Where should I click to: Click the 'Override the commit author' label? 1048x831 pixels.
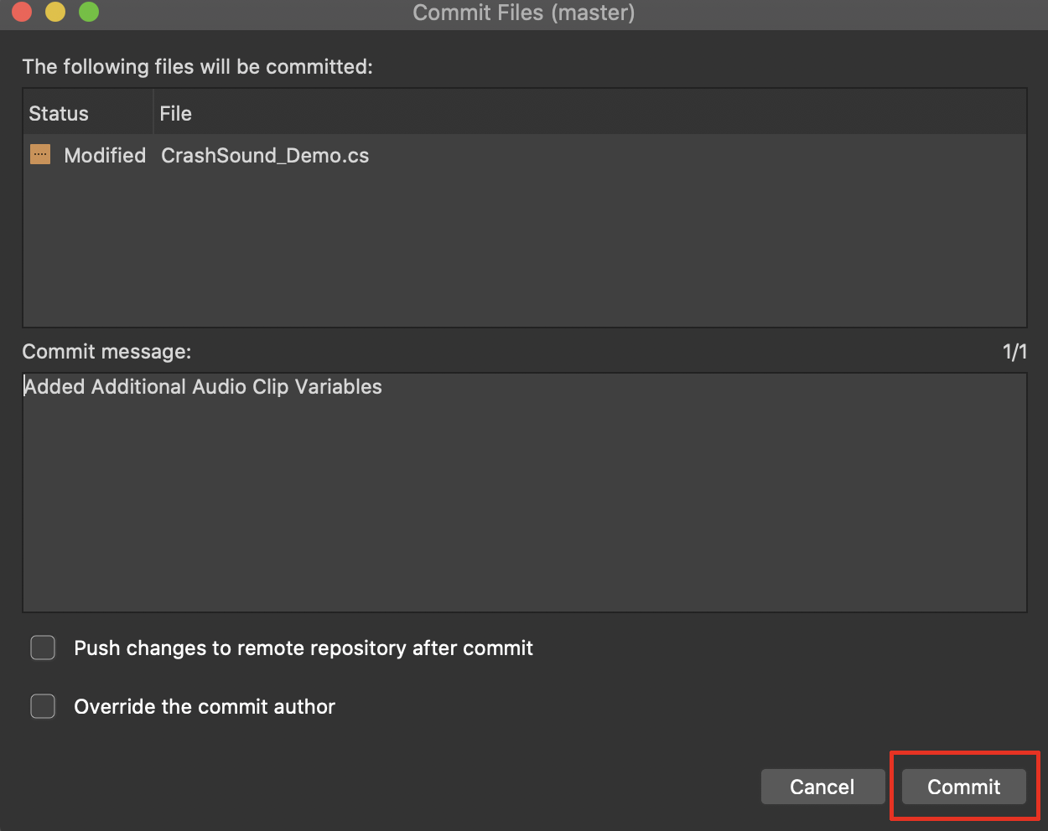tap(205, 707)
